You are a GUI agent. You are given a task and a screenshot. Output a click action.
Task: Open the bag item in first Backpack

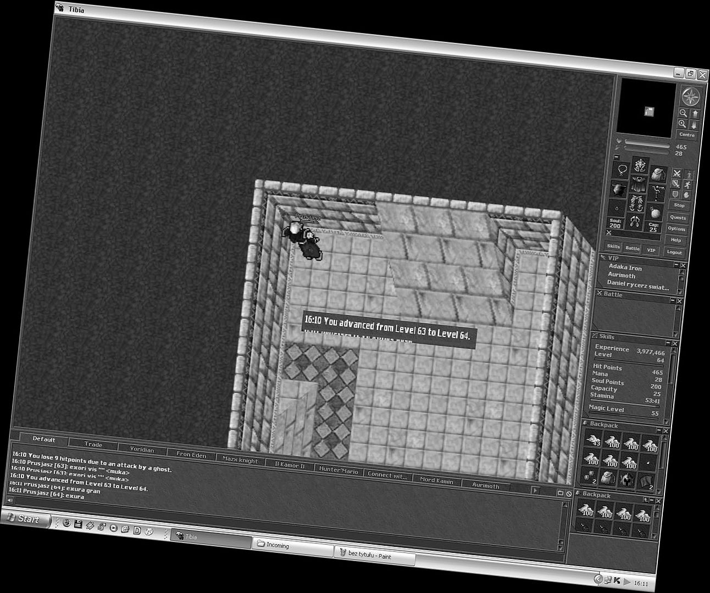[x=608, y=478]
